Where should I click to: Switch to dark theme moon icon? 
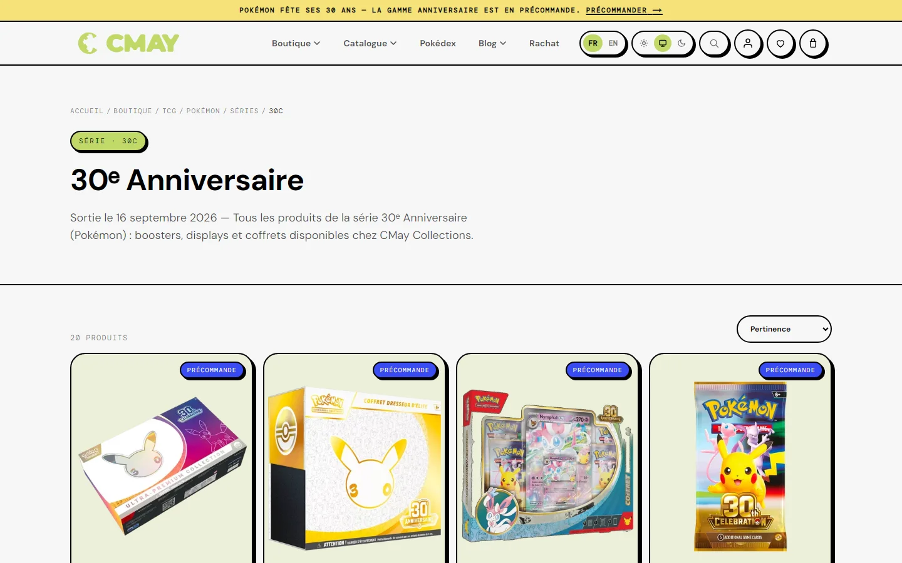(x=682, y=43)
